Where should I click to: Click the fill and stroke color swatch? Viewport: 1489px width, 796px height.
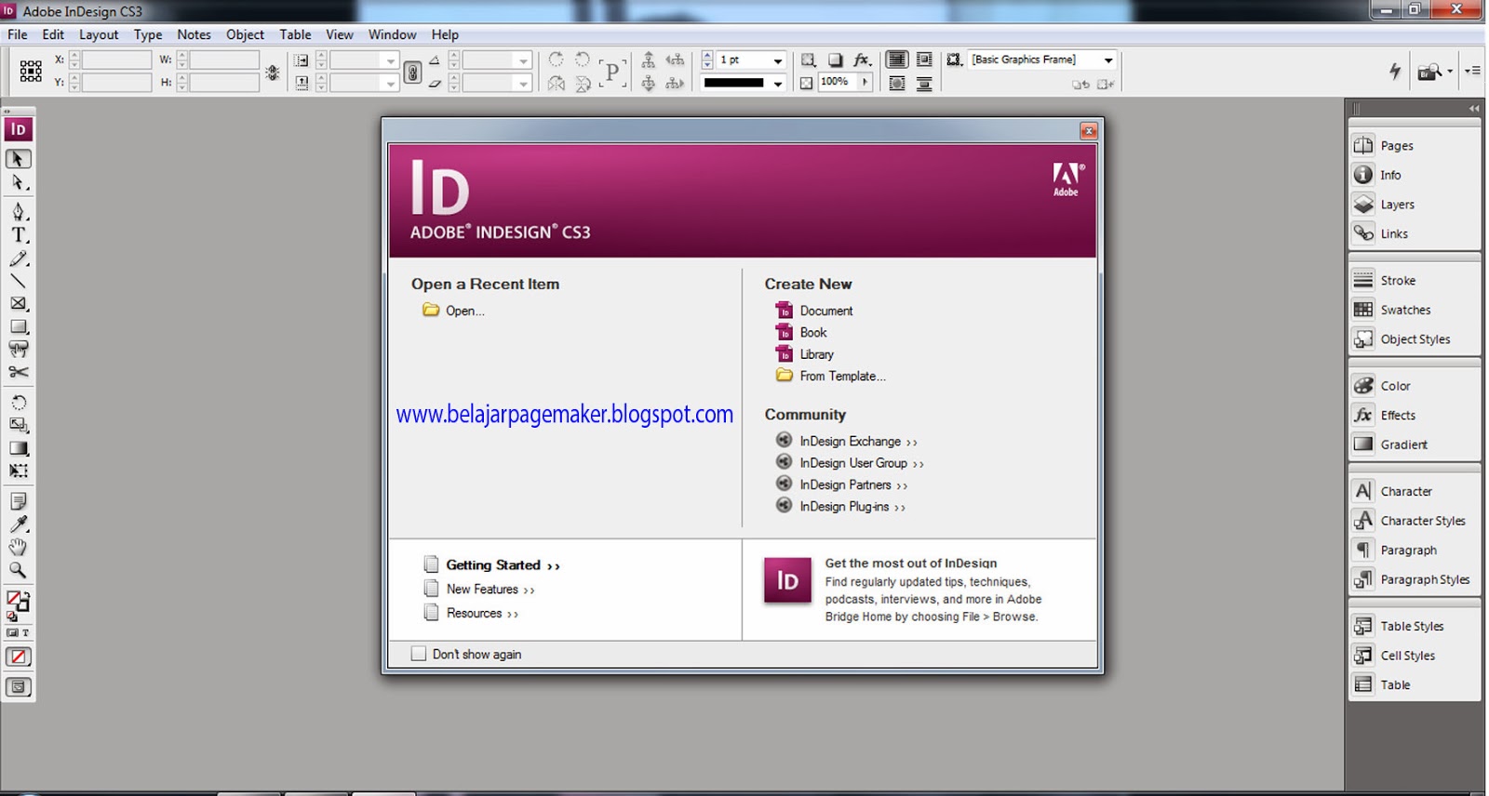pyautogui.click(x=18, y=602)
